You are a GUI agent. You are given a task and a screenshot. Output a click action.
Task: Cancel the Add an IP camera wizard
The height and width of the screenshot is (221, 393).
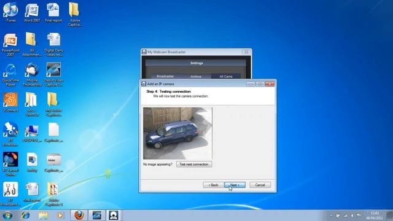260,185
